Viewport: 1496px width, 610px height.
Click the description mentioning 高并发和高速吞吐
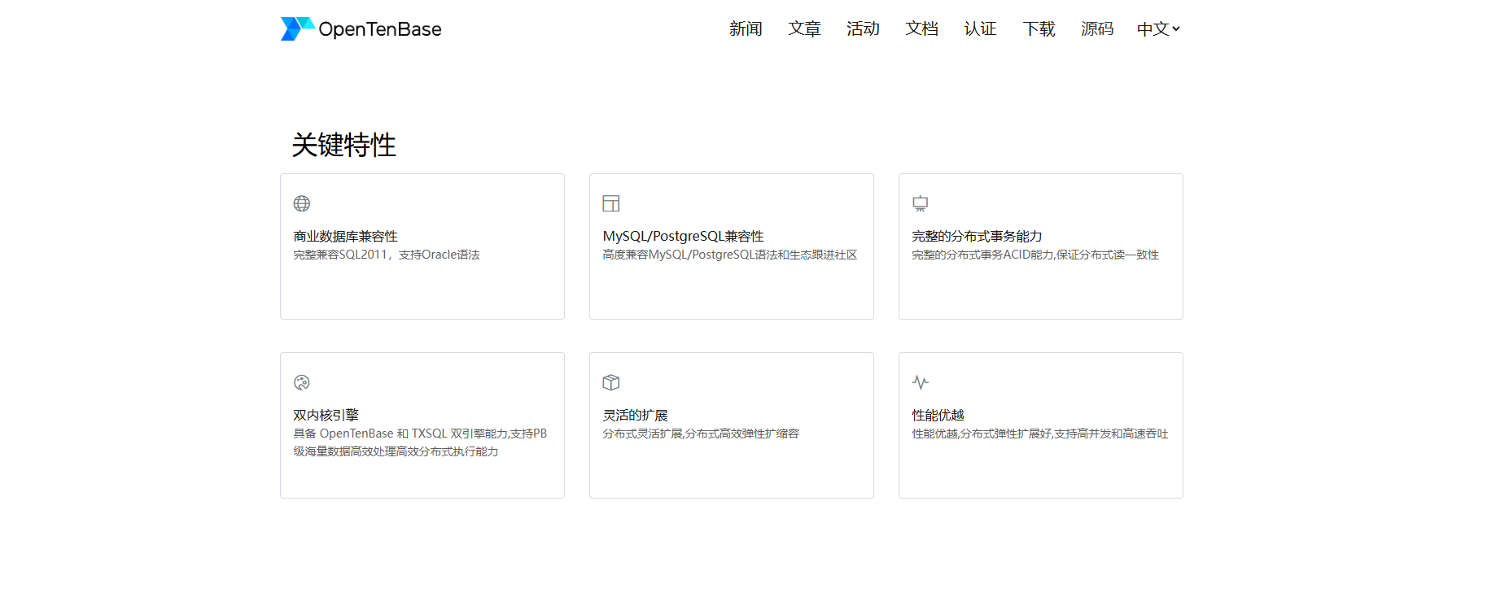[1040, 434]
